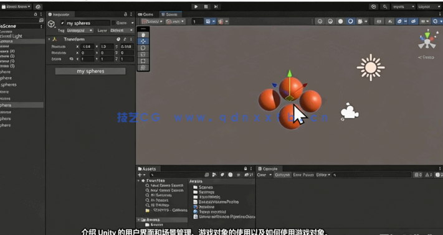Select the Rotate tool in scene toolbar
The image size is (443, 235).
143,48
